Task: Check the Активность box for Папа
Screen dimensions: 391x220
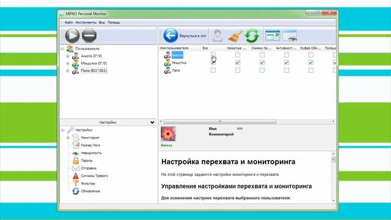Action: point(287,70)
